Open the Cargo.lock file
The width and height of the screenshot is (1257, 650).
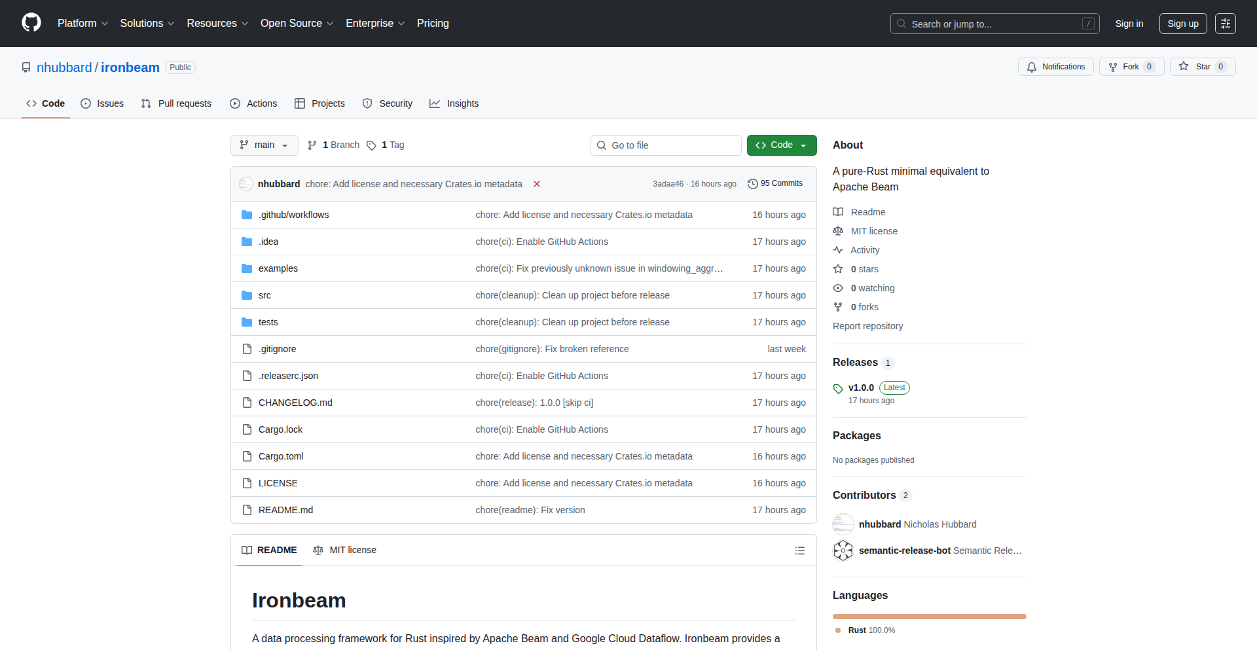pos(280,429)
